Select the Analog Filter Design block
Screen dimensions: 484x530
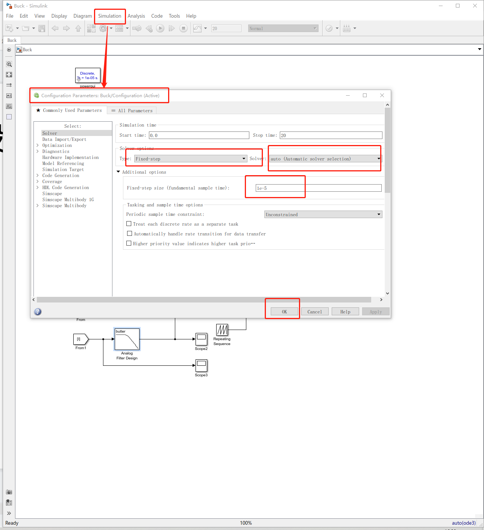(x=127, y=339)
